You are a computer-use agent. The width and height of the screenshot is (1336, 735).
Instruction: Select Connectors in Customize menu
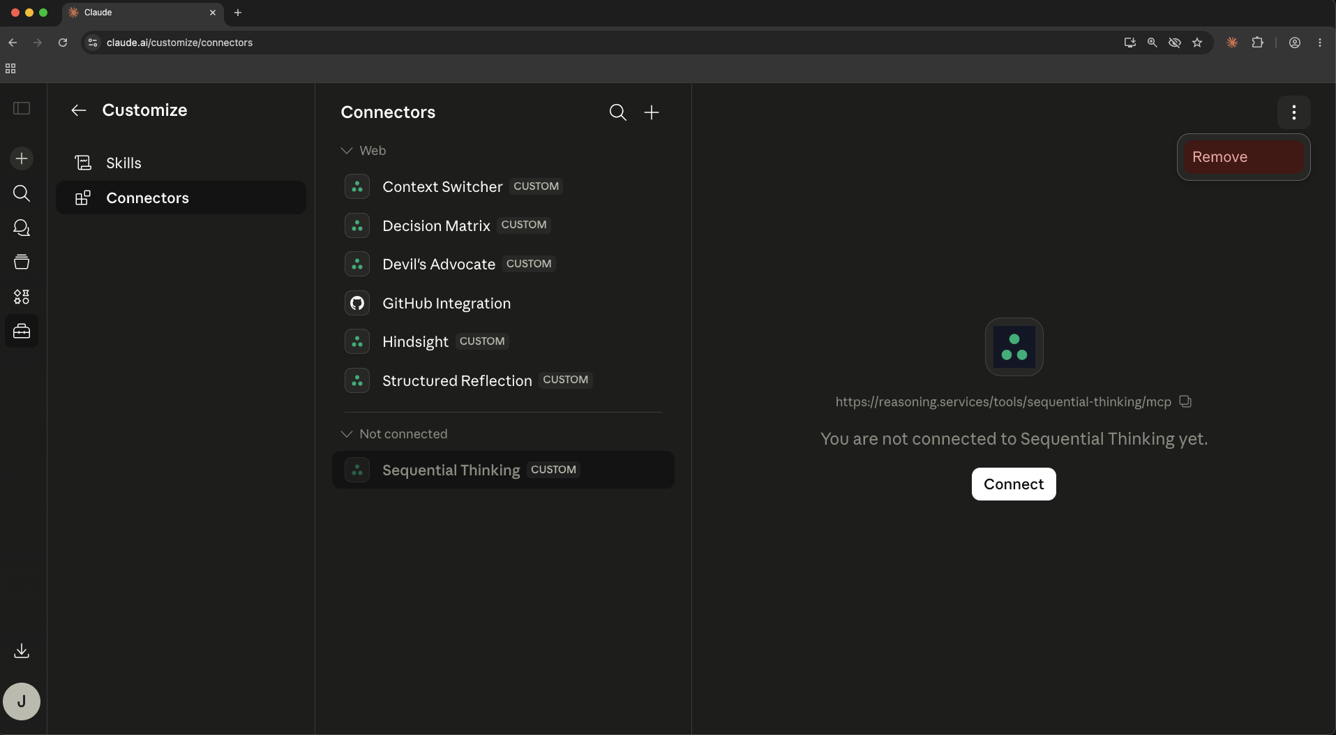click(181, 198)
